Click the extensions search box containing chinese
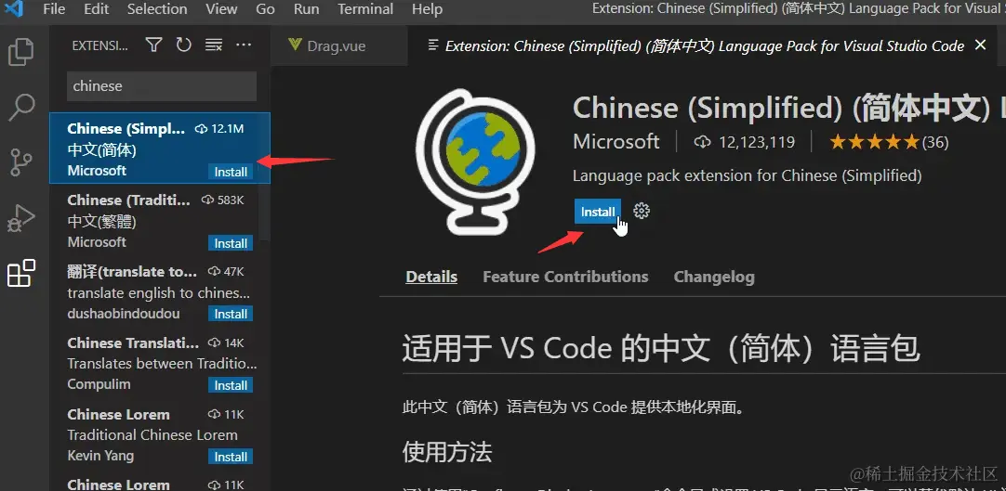The image size is (1006, 491). click(x=162, y=85)
